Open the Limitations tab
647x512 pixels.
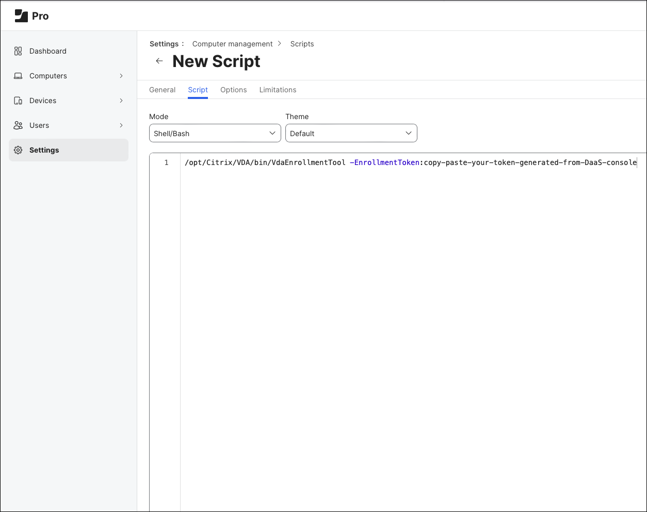coord(278,90)
